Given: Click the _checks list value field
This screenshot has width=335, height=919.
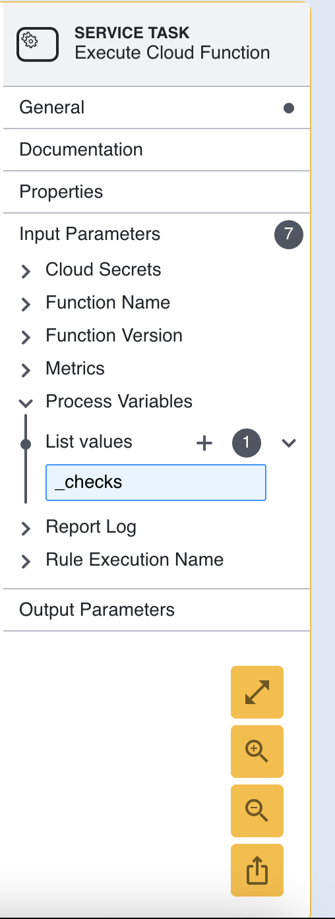Looking at the screenshot, I should pyautogui.click(x=156, y=483).
